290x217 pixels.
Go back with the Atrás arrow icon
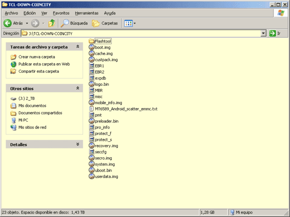pyautogui.click(x=8, y=23)
